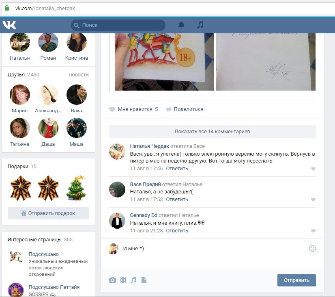
Task: Attach a document file icon
Action: tap(144, 280)
